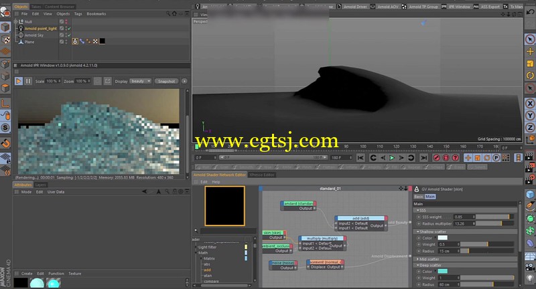The image size is (536, 289).
Task: Adjust the Radius multiplier slider
Action: [x=494, y=223]
